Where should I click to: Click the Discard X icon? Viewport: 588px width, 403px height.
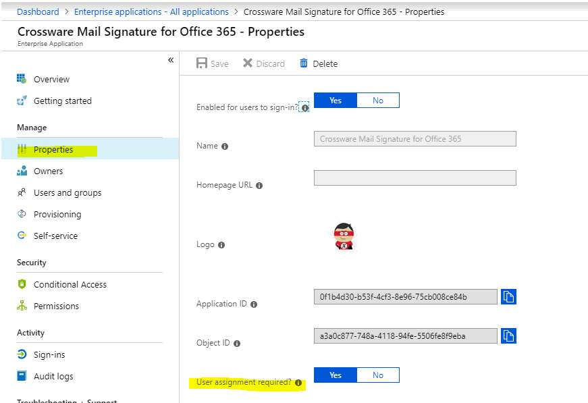(248, 63)
